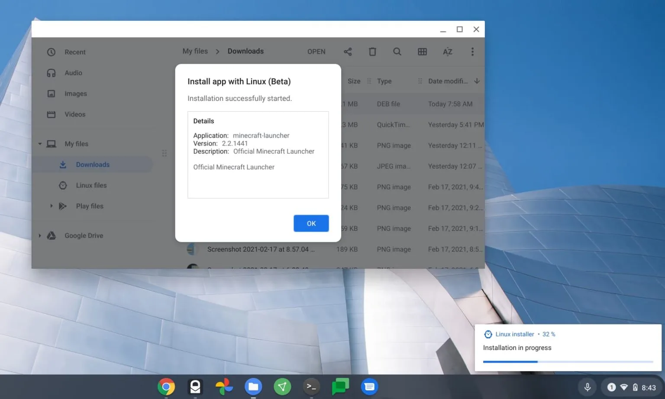Launch Google Photos from the shelf
Image resolution: width=665 pixels, height=399 pixels.
pos(224,386)
